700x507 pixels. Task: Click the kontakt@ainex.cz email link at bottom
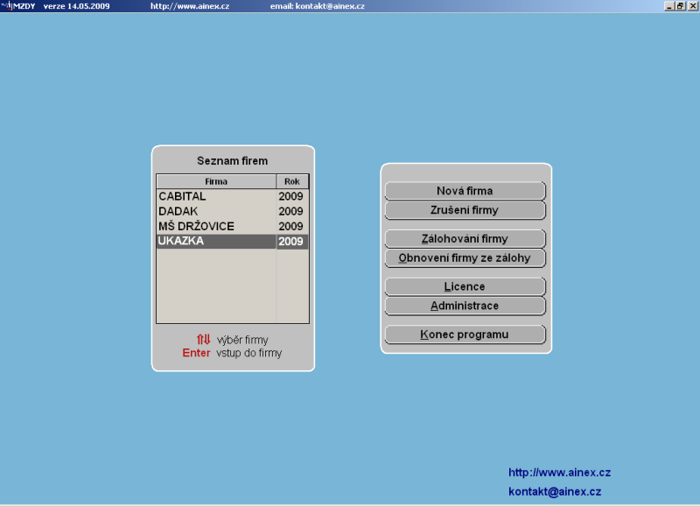tap(555, 492)
